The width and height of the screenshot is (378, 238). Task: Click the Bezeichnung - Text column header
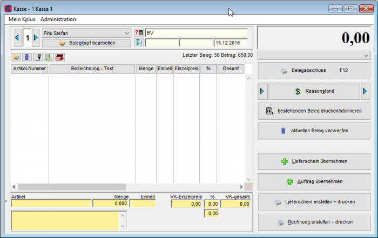coord(92,69)
